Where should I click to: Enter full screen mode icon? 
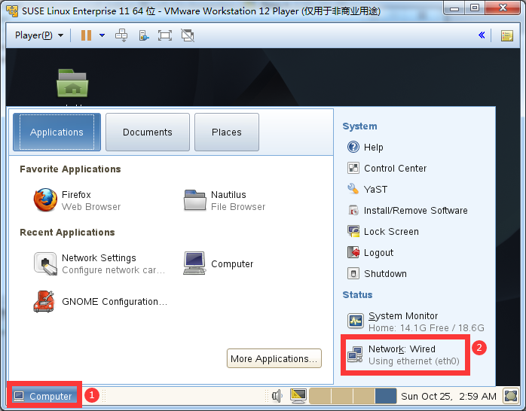[165, 35]
